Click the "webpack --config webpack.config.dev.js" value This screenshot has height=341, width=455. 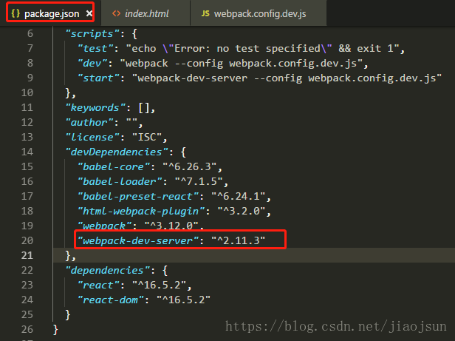tap(241, 63)
